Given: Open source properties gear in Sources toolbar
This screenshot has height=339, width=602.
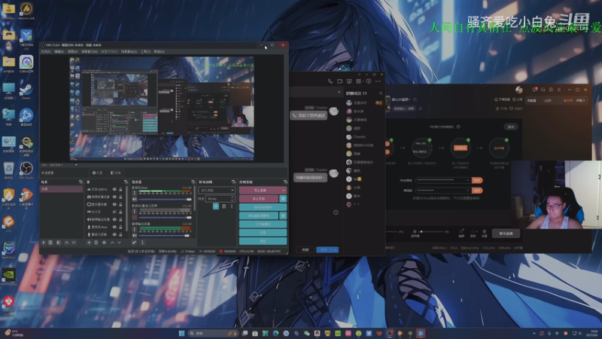Looking at the screenshot, I should pos(104,243).
